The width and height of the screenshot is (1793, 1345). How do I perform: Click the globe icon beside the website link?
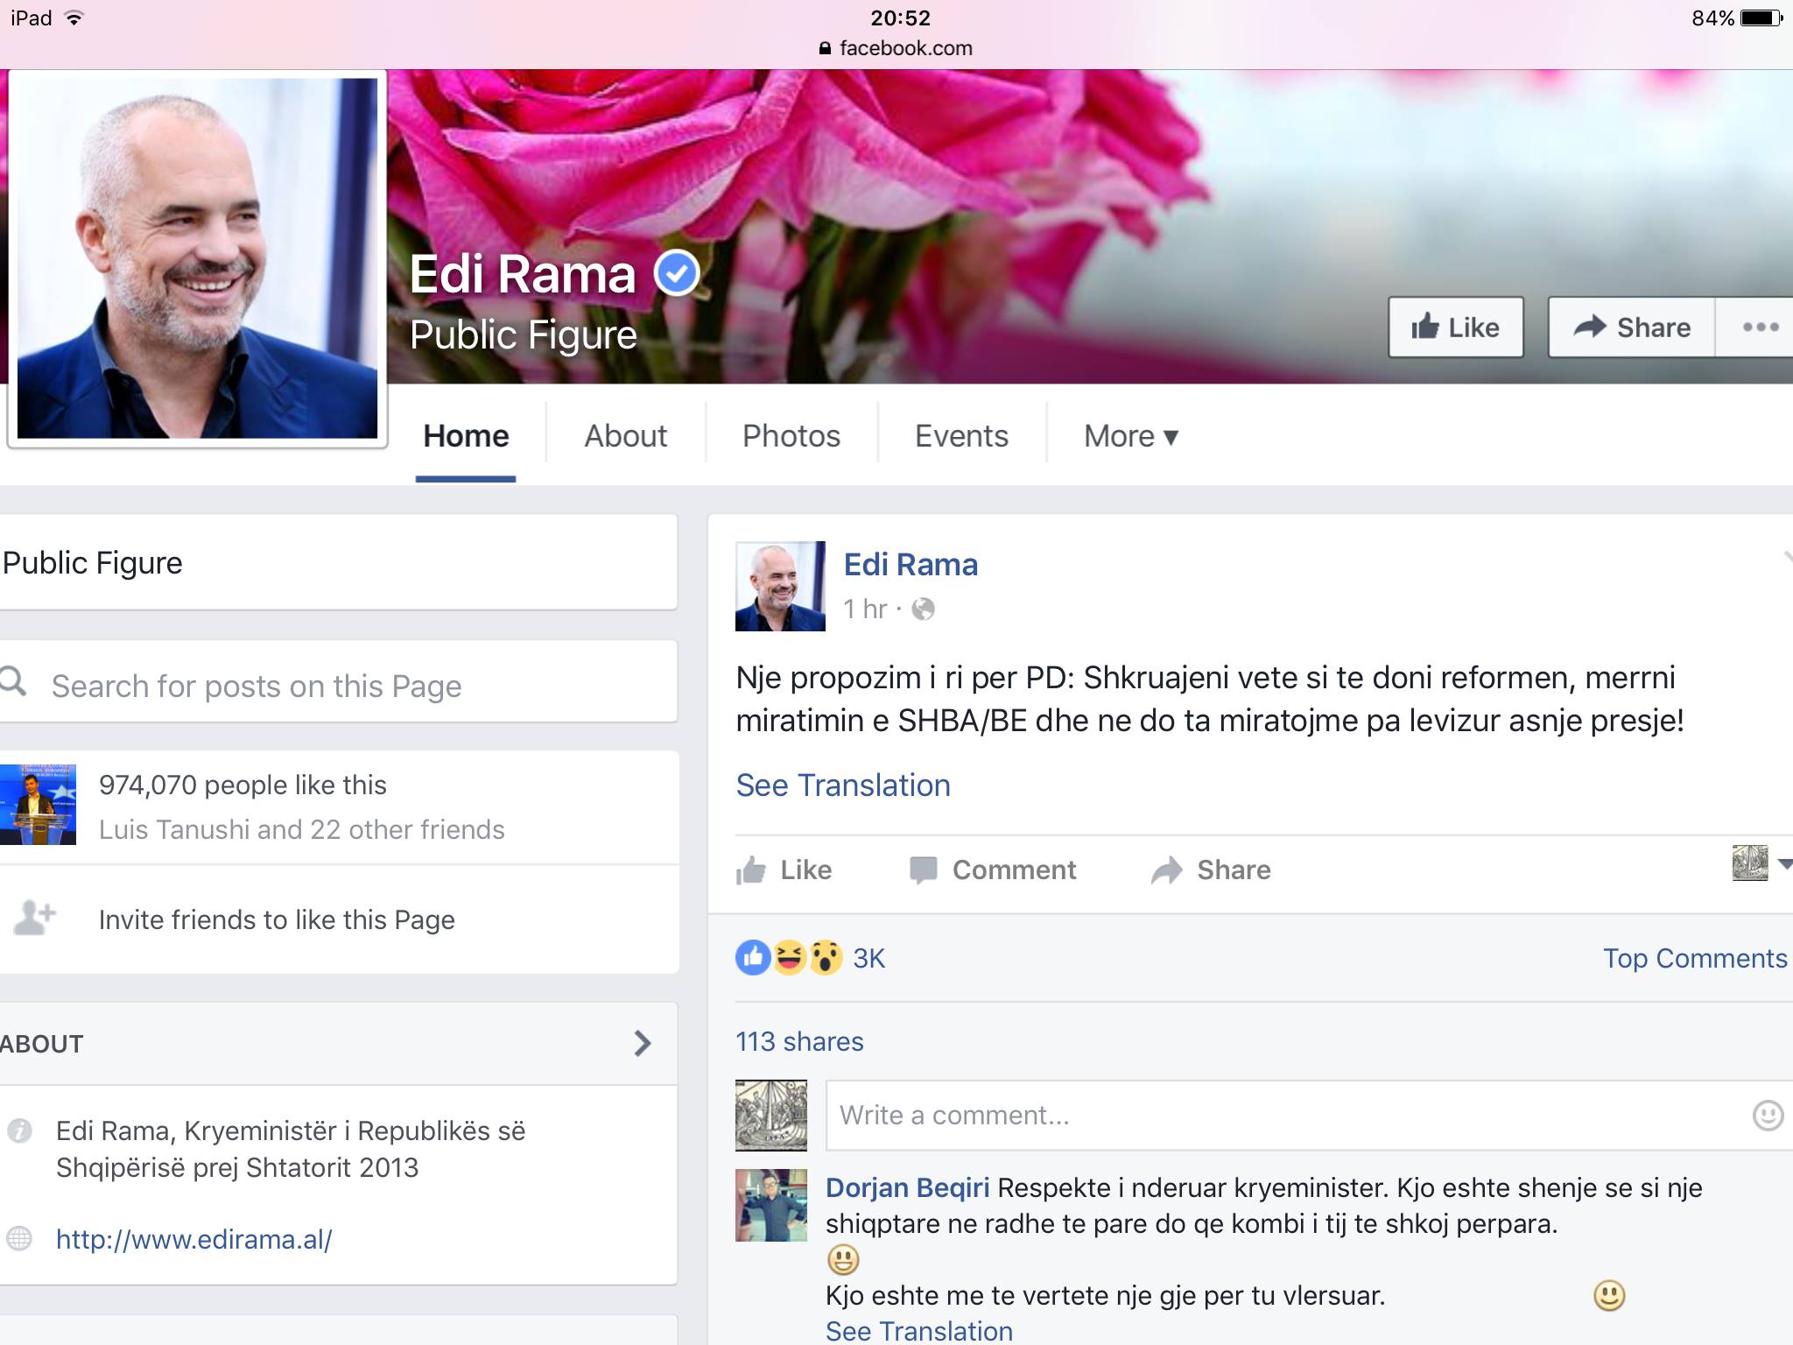(19, 1238)
